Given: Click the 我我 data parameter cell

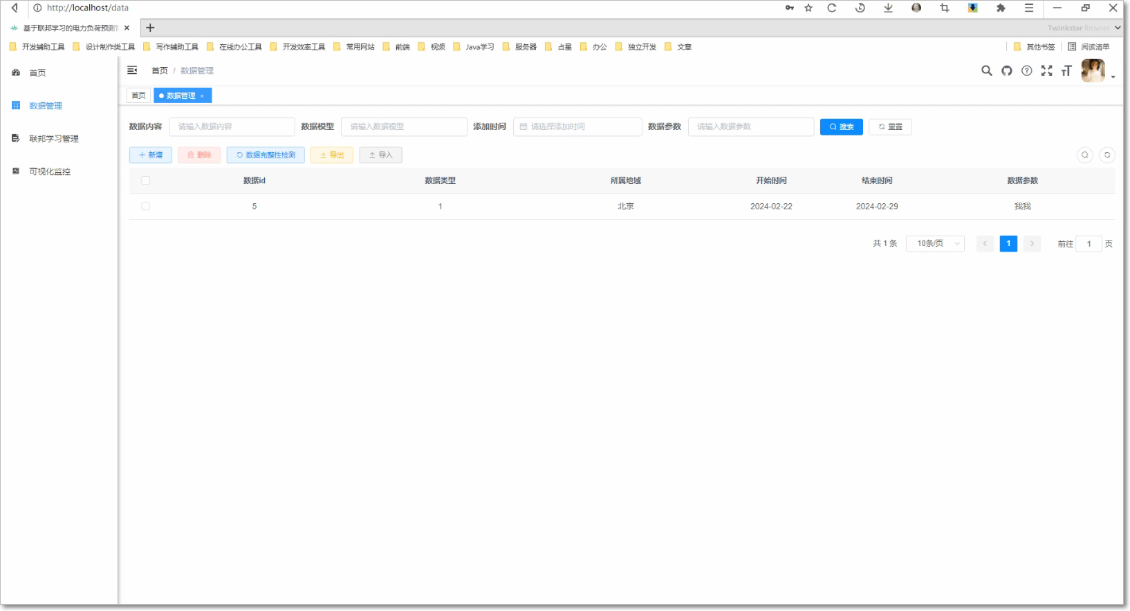Looking at the screenshot, I should tap(1022, 206).
